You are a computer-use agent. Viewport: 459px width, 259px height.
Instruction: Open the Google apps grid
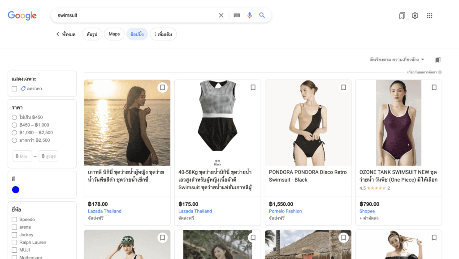click(x=429, y=16)
